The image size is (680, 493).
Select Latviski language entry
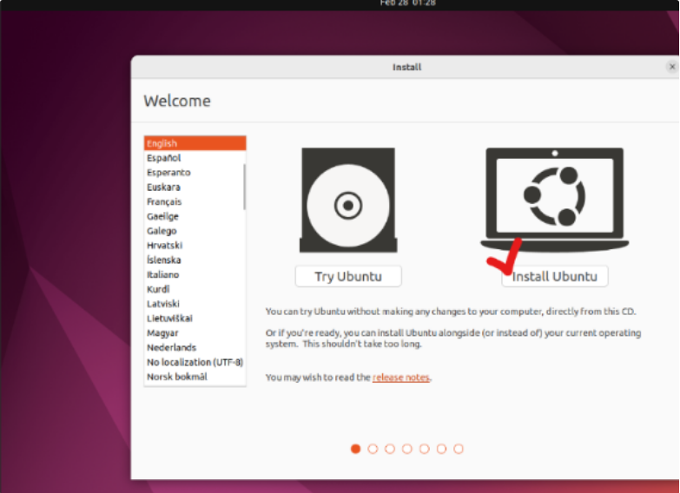pos(194,304)
